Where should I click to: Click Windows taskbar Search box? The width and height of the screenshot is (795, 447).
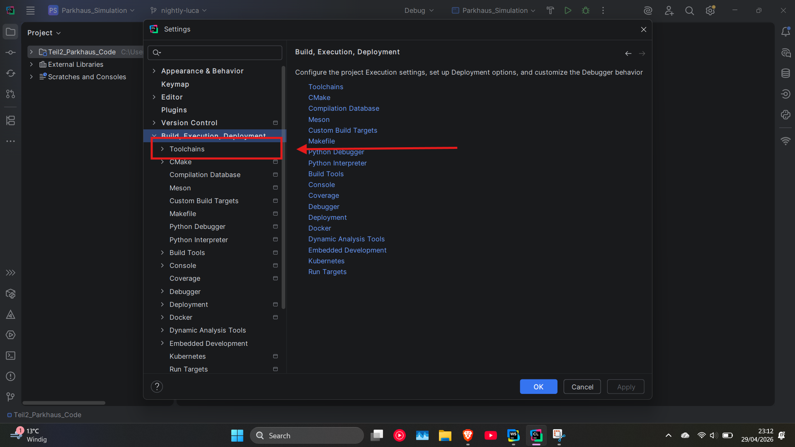click(x=307, y=435)
